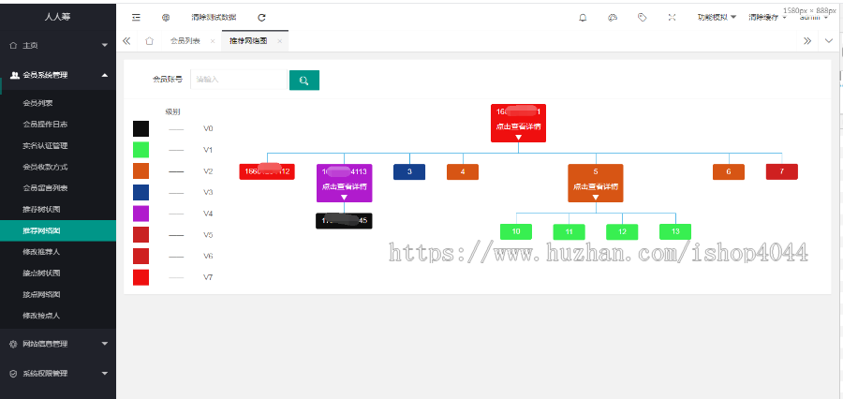Click the green node 12
The width and height of the screenshot is (843, 399).
point(622,231)
